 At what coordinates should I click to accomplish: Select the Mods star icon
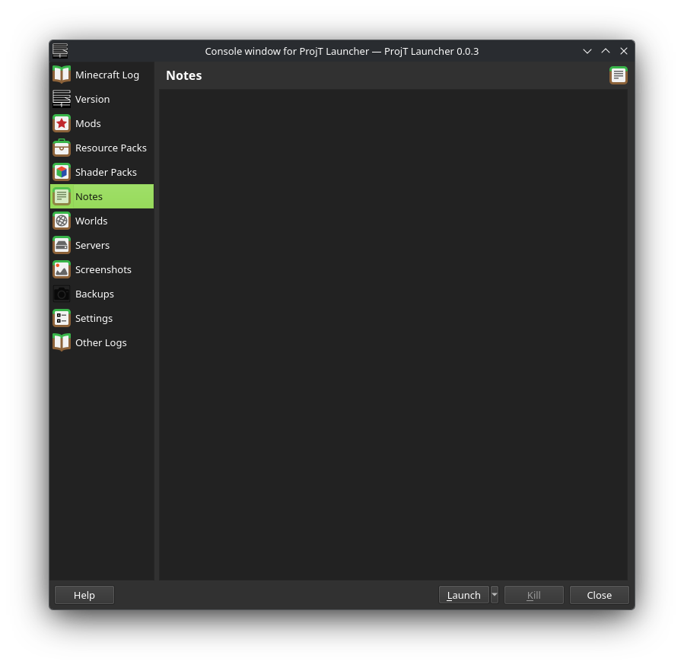click(x=61, y=123)
